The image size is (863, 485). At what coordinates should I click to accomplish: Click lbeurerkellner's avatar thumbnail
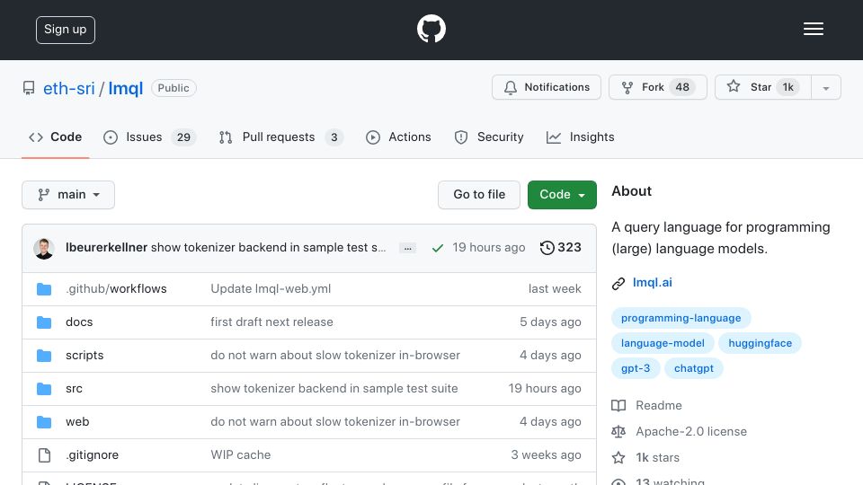click(x=44, y=248)
